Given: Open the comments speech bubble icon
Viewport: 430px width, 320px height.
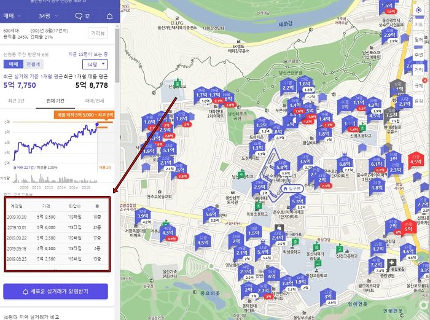Looking at the screenshot, I should [x=79, y=16].
